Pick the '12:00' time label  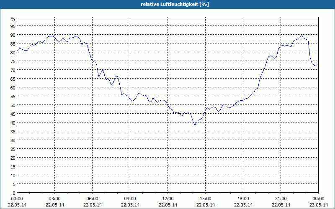(168, 199)
